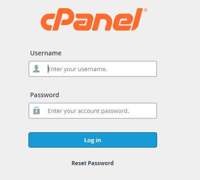
Task: Click the blue Log in button
Action: coord(93,140)
